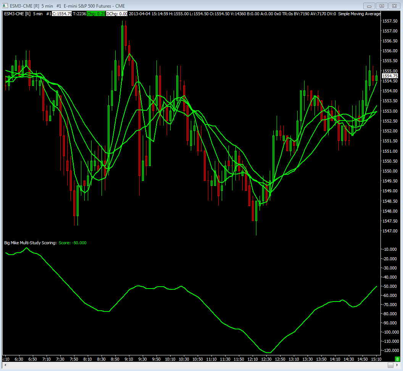
Task: Click the 11:50 time axis label
Action: pos(239,359)
